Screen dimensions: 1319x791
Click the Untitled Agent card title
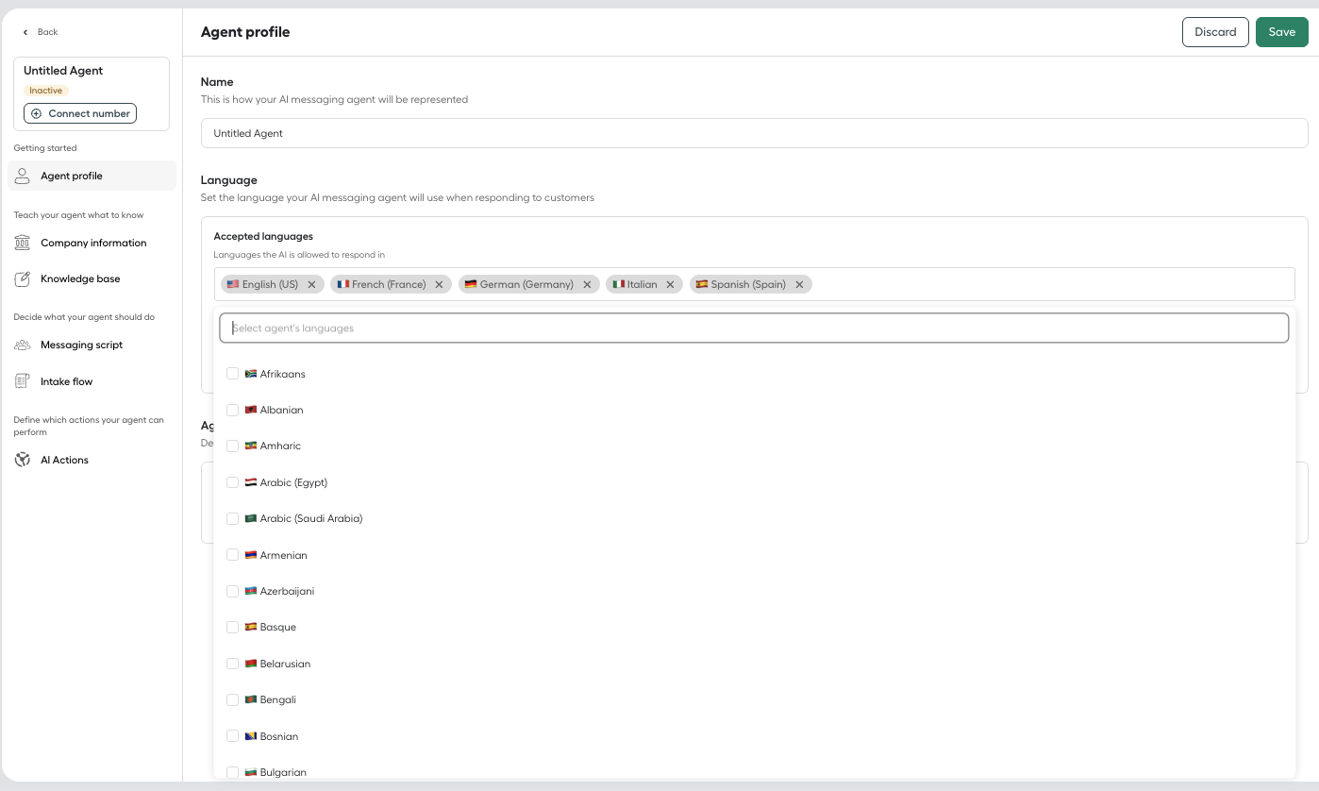click(x=63, y=71)
